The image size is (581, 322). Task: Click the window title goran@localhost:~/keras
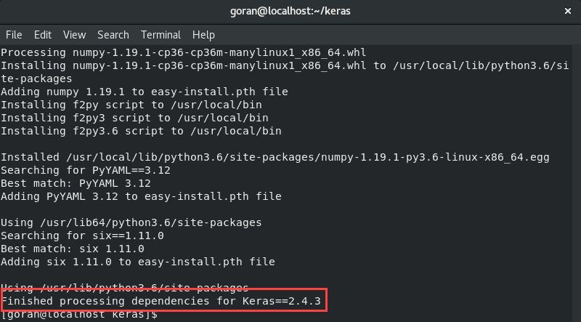(x=290, y=11)
